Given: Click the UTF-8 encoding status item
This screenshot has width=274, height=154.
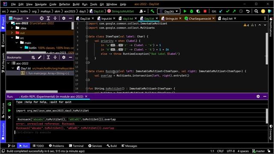Looking at the screenshot, I should [x=231, y=151].
